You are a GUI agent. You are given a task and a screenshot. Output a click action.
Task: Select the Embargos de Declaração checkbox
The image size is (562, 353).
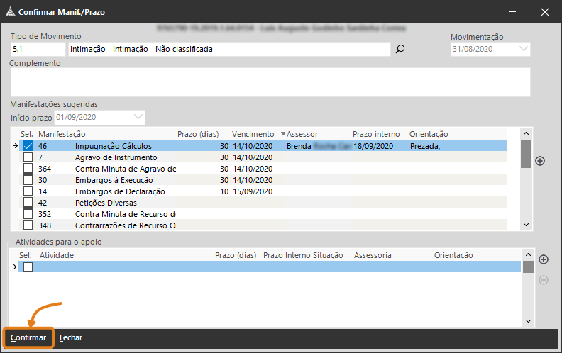(x=28, y=191)
